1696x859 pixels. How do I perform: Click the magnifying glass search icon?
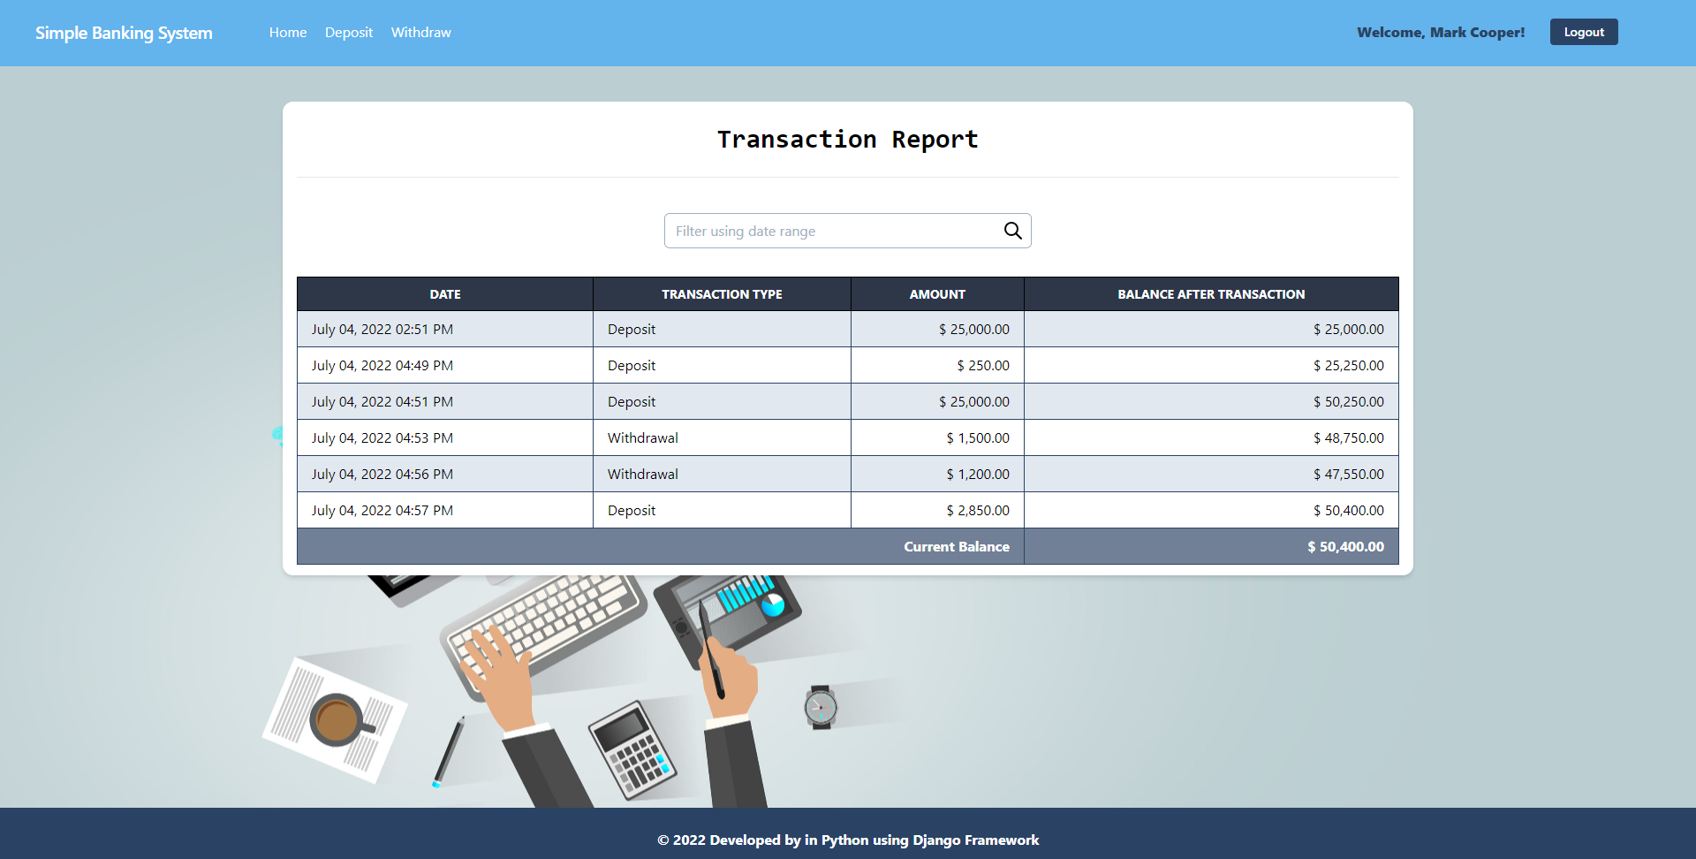point(1012,230)
